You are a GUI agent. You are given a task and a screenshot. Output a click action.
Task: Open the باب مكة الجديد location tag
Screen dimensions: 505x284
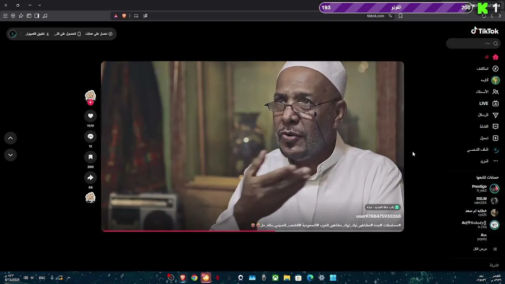383,207
